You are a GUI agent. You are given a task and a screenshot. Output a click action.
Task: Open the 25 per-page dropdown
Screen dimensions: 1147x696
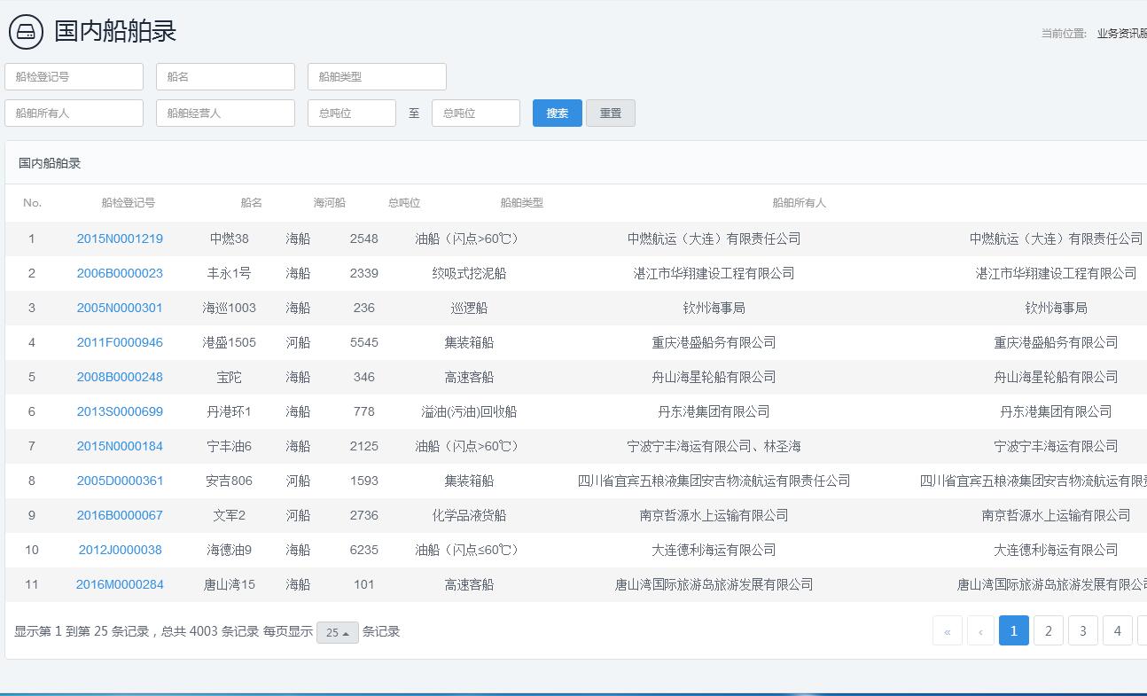337,632
